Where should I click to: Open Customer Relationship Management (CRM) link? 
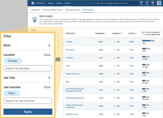(x=75, y=90)
